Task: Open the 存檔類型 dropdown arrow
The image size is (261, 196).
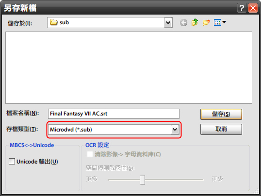Action: tap(175, 130)
